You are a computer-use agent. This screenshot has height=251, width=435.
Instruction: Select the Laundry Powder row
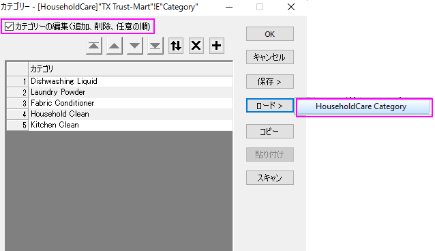point(130,92)
